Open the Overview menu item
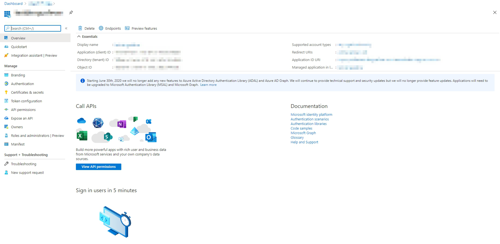 point(35,38)
